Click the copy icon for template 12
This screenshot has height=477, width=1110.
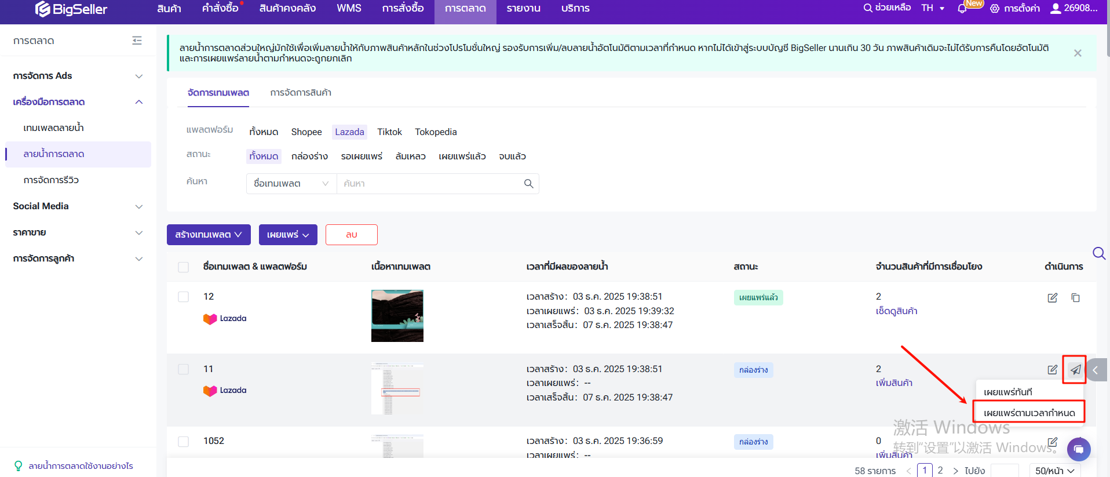[x=1075, y=298]
